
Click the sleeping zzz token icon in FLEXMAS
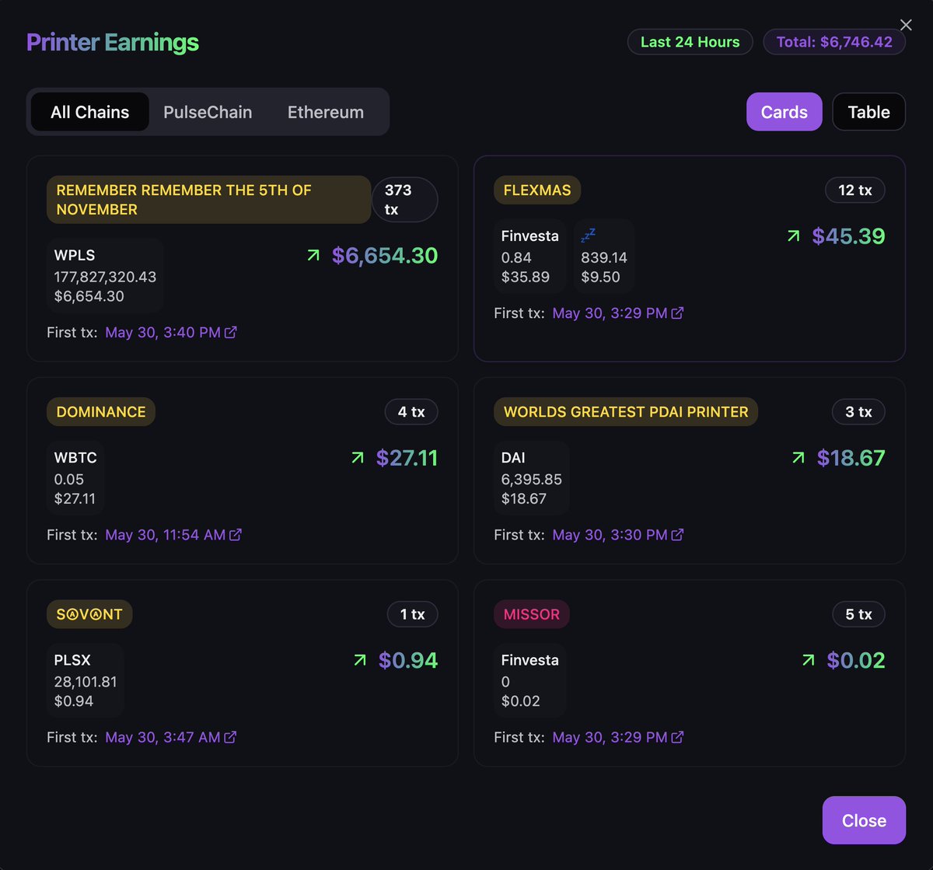[589, 236]
